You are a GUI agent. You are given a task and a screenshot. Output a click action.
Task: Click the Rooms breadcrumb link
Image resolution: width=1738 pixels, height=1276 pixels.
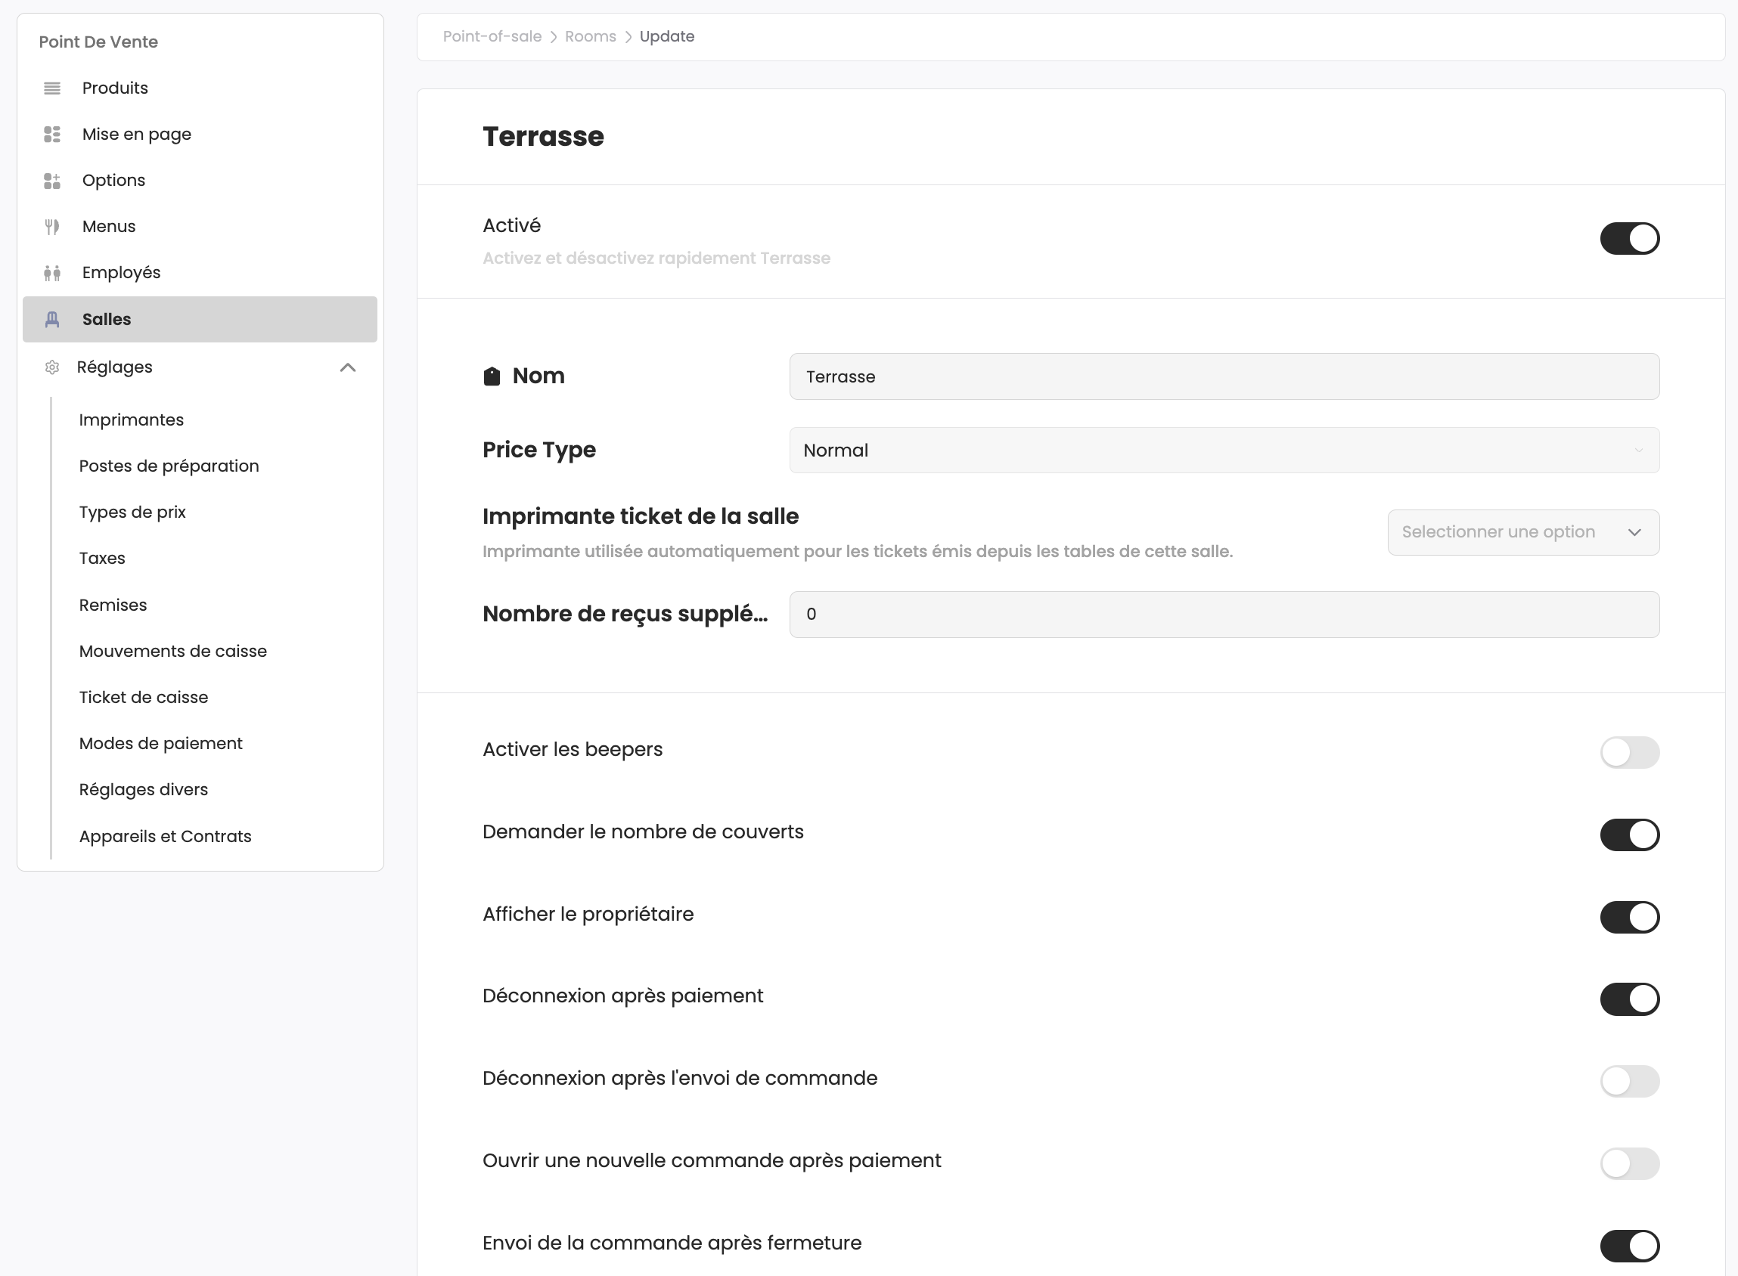(x=591, y=36)
